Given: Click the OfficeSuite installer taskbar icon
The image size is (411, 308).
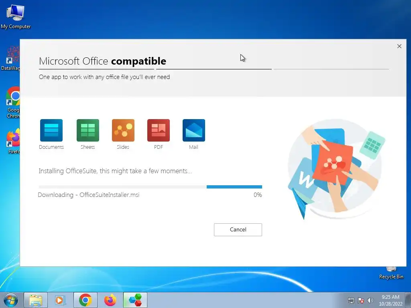Looking at the screenshot, I should point(135,300).
